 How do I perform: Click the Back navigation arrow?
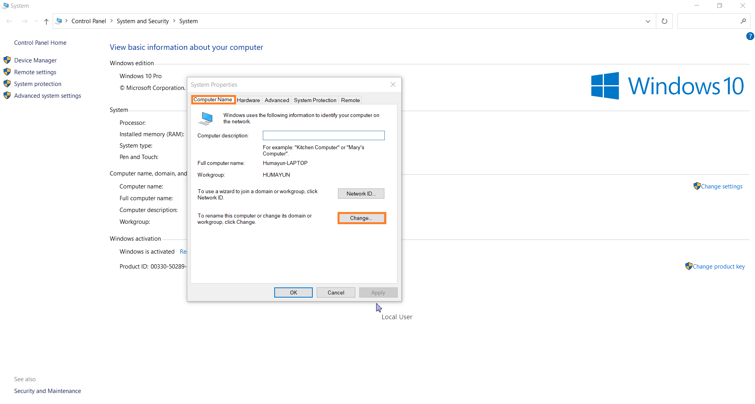point(9,21)
